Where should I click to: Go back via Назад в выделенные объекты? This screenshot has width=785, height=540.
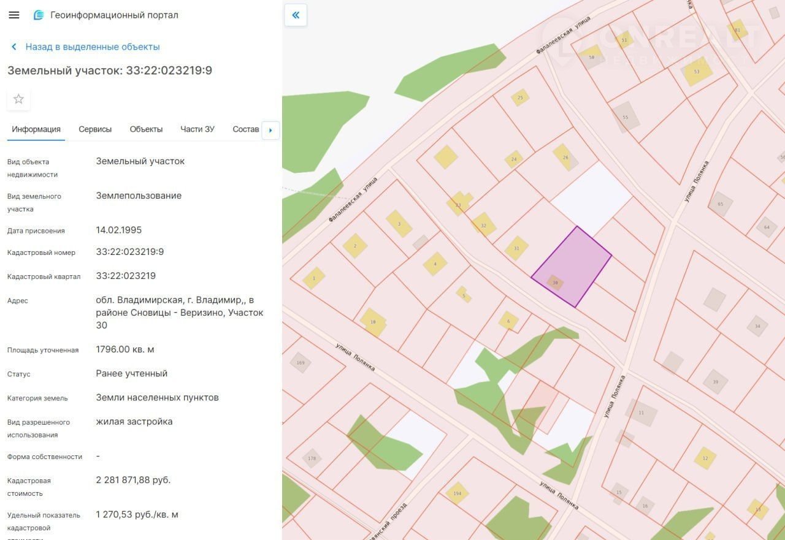[x=92, y=47]
